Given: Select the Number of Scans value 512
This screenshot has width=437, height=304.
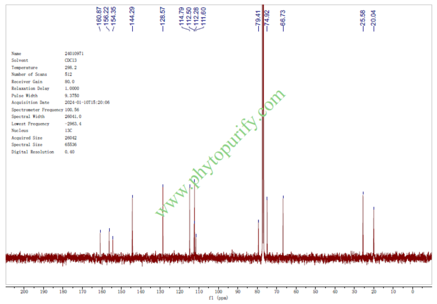Looking at the screenshot, I should point(69,75).
